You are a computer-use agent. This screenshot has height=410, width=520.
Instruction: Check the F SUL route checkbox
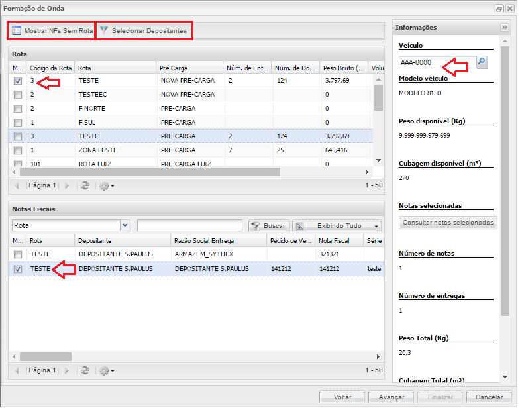[18, 123]
